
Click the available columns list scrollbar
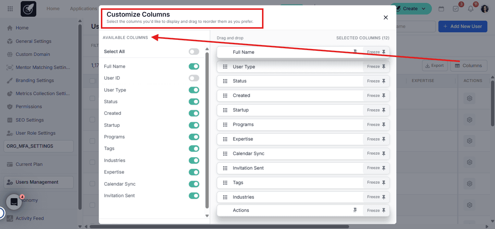tap(207, 131)
